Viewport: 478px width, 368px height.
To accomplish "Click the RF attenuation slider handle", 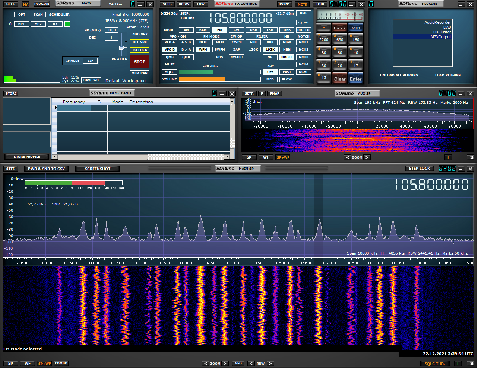I will (x=122, y=48).
